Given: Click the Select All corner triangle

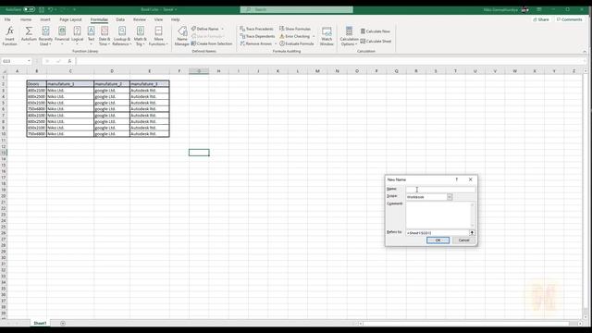Looking at the screenshot, I should point(4,71).
